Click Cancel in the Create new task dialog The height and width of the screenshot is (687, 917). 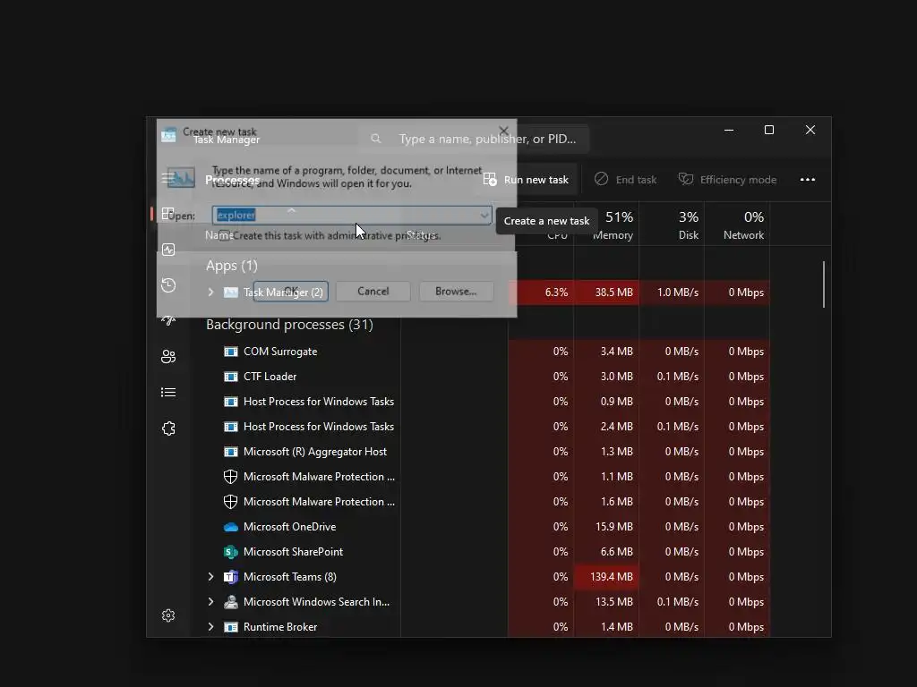coord(373,291)
